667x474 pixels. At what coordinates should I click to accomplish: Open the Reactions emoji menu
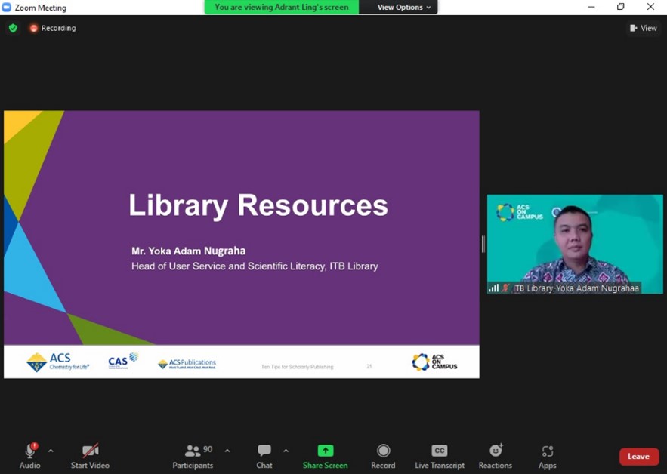click(496, 451)
